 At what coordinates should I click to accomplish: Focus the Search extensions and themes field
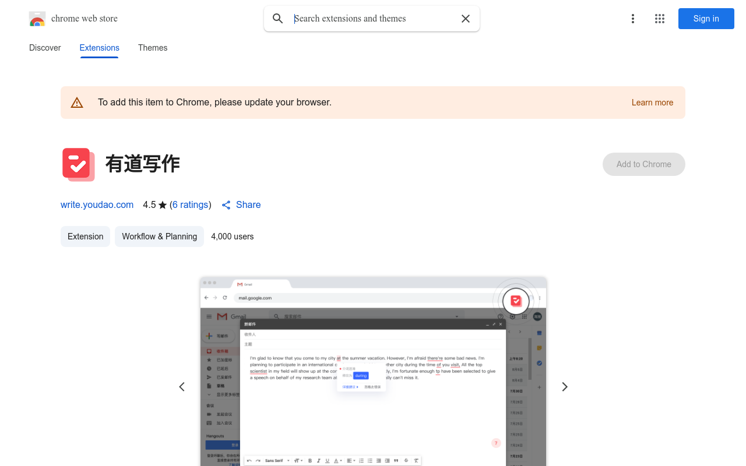click(x=373, y=19)
